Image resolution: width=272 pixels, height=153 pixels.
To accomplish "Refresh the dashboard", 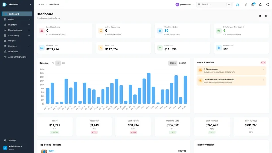I will [260, 16].
